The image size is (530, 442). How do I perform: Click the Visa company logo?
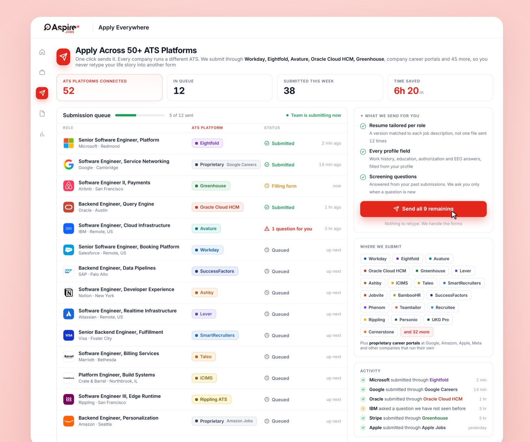point(69,335)
